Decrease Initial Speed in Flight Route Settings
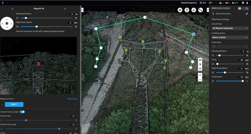Viewport: 251px width, 134px height. (x=213, y=81)
